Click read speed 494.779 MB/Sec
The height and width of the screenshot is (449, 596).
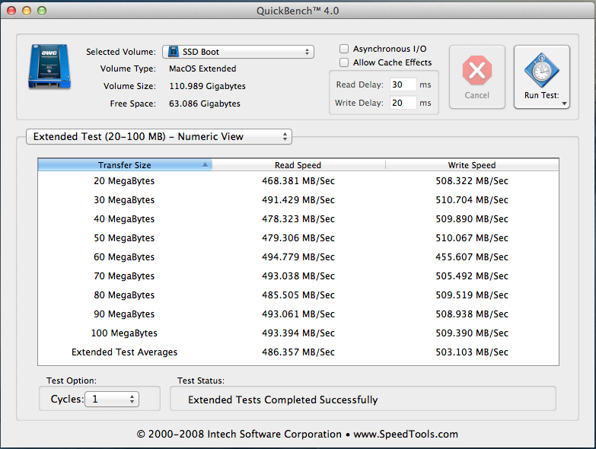(298, 256)
